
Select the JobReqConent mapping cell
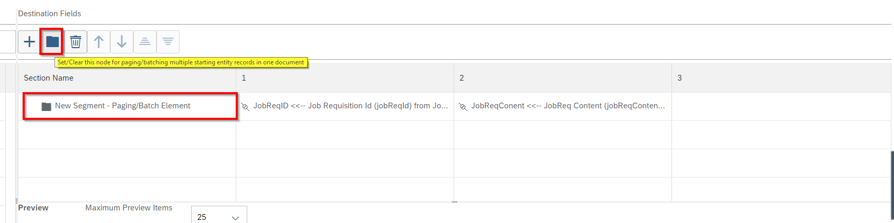pos(563,106)
